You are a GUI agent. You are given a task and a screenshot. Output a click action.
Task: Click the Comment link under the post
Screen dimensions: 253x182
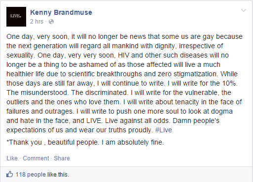(x=36, y=158)
